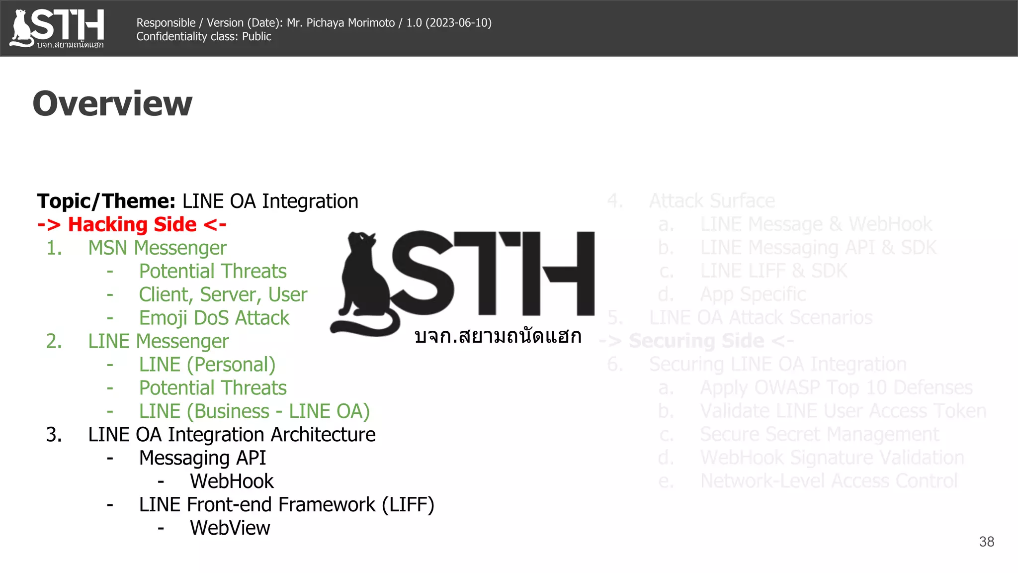
Task: Click the Topic/Theme LINE OA Integration line
Action: tap(198, 201)
